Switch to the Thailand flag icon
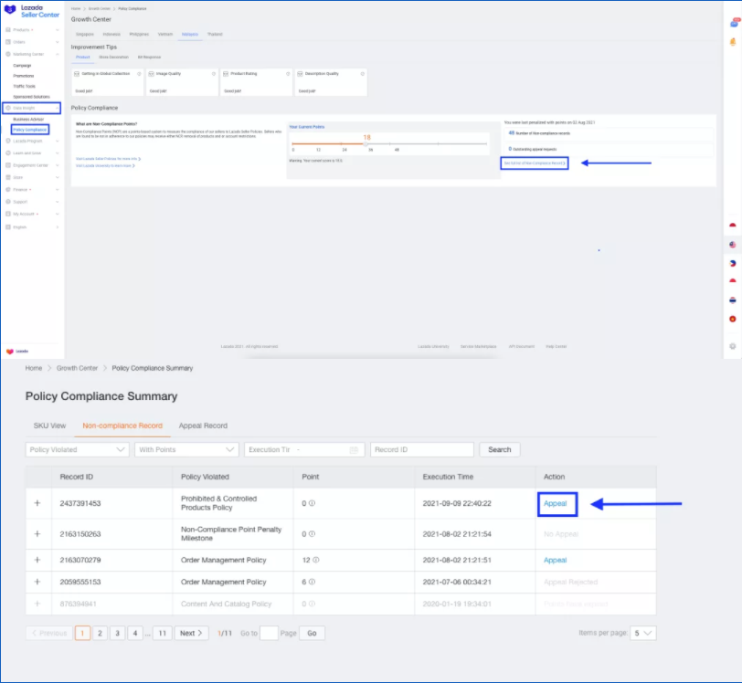This screenshot has height=683, width=742. click(733, 299)
